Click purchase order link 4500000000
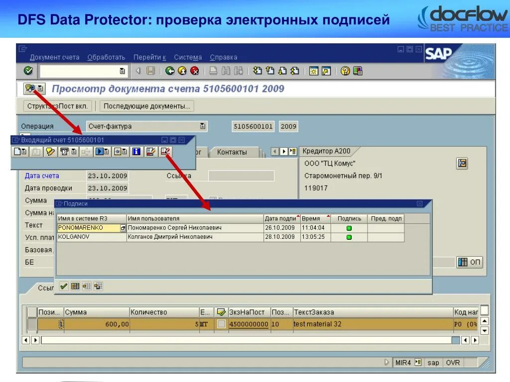510x382 pixels. click(249, 324)
